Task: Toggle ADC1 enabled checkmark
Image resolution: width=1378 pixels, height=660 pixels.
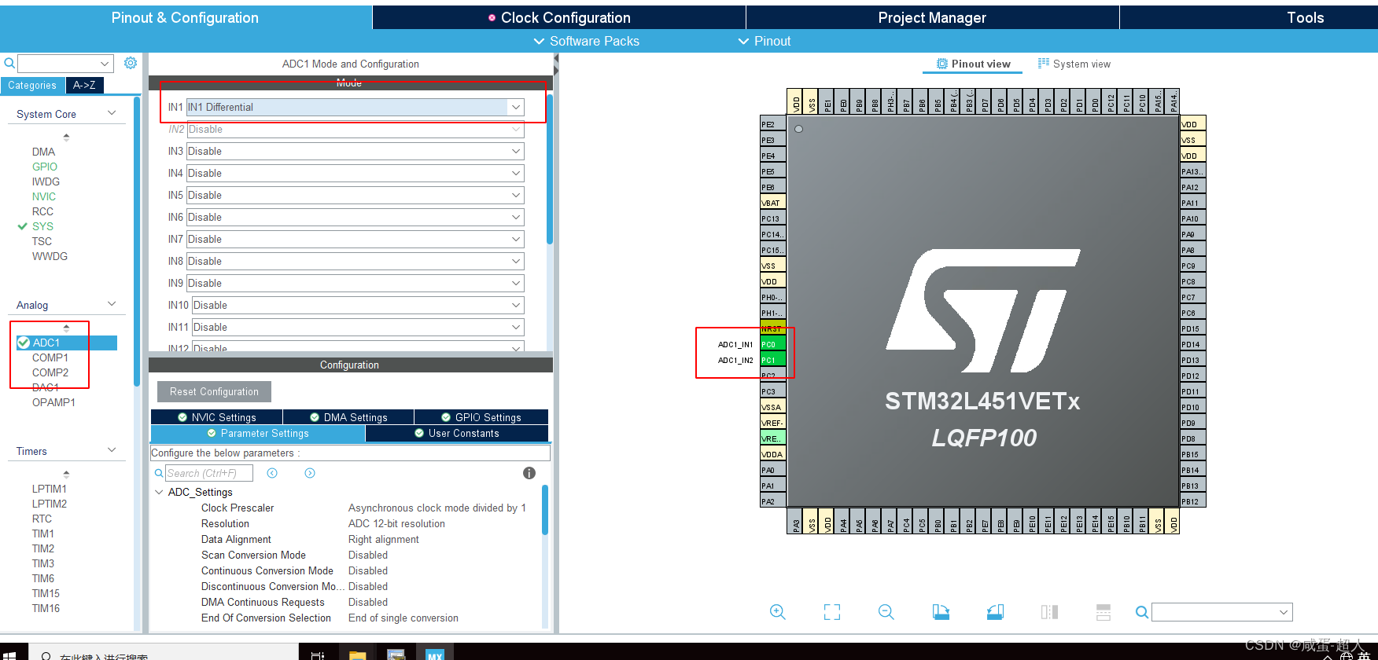Action: pos(24,343)
